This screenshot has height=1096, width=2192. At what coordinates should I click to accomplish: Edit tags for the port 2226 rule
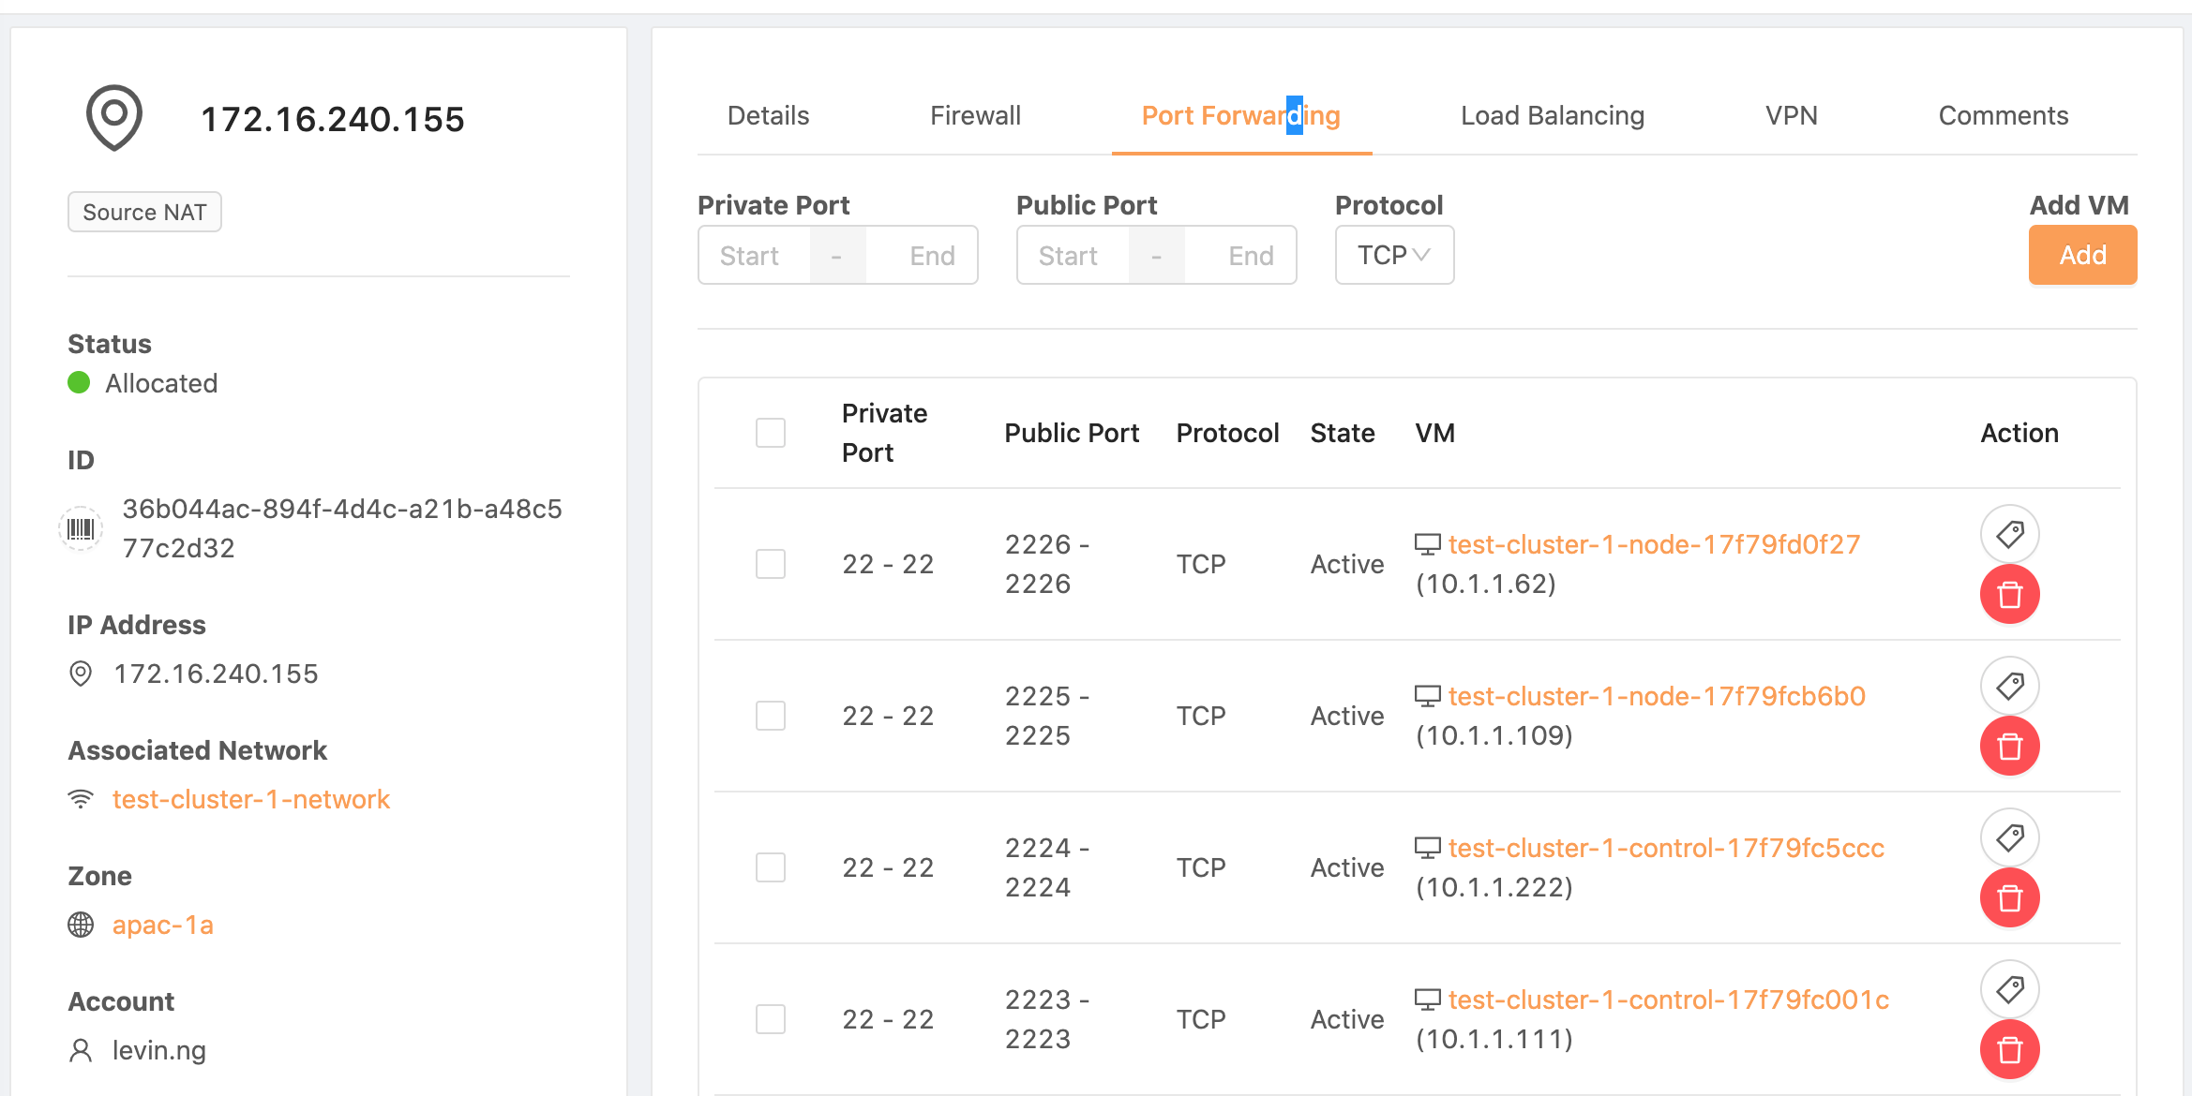point(2009,535)
